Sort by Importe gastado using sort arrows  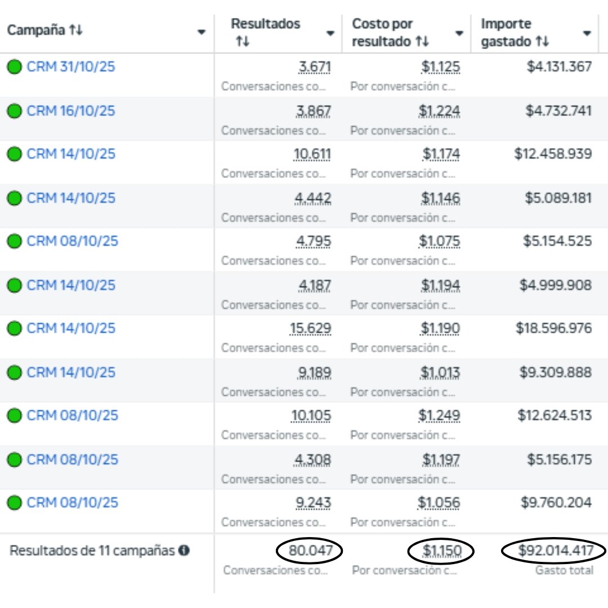[x=542, y=42]
